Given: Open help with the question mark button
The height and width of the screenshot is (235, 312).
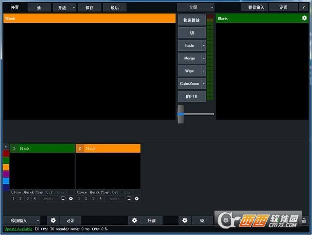Looking at the screenshot, I should coord(303,8).
